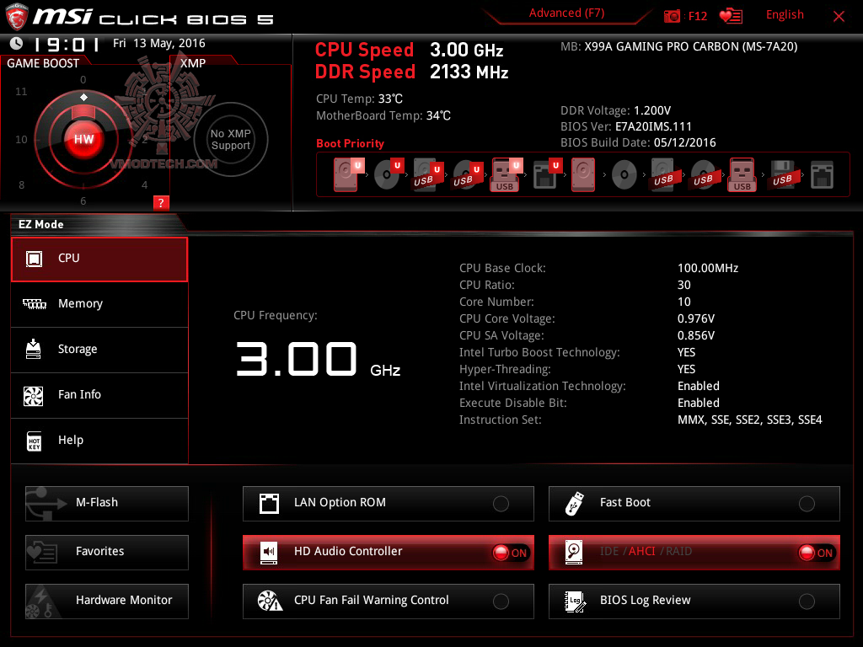Click the BIOS Ver E7A20IMS.111 text
Screen dimensions: 863x647
pyautogui.click(x=626, y=127)
